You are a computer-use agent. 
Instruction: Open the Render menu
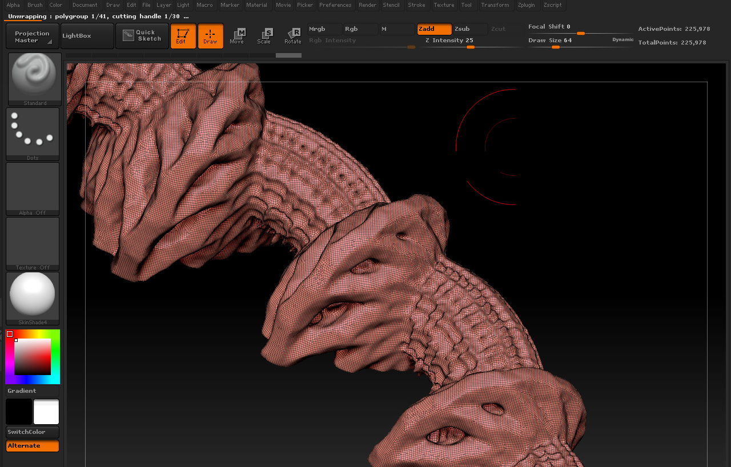point(368,5)
